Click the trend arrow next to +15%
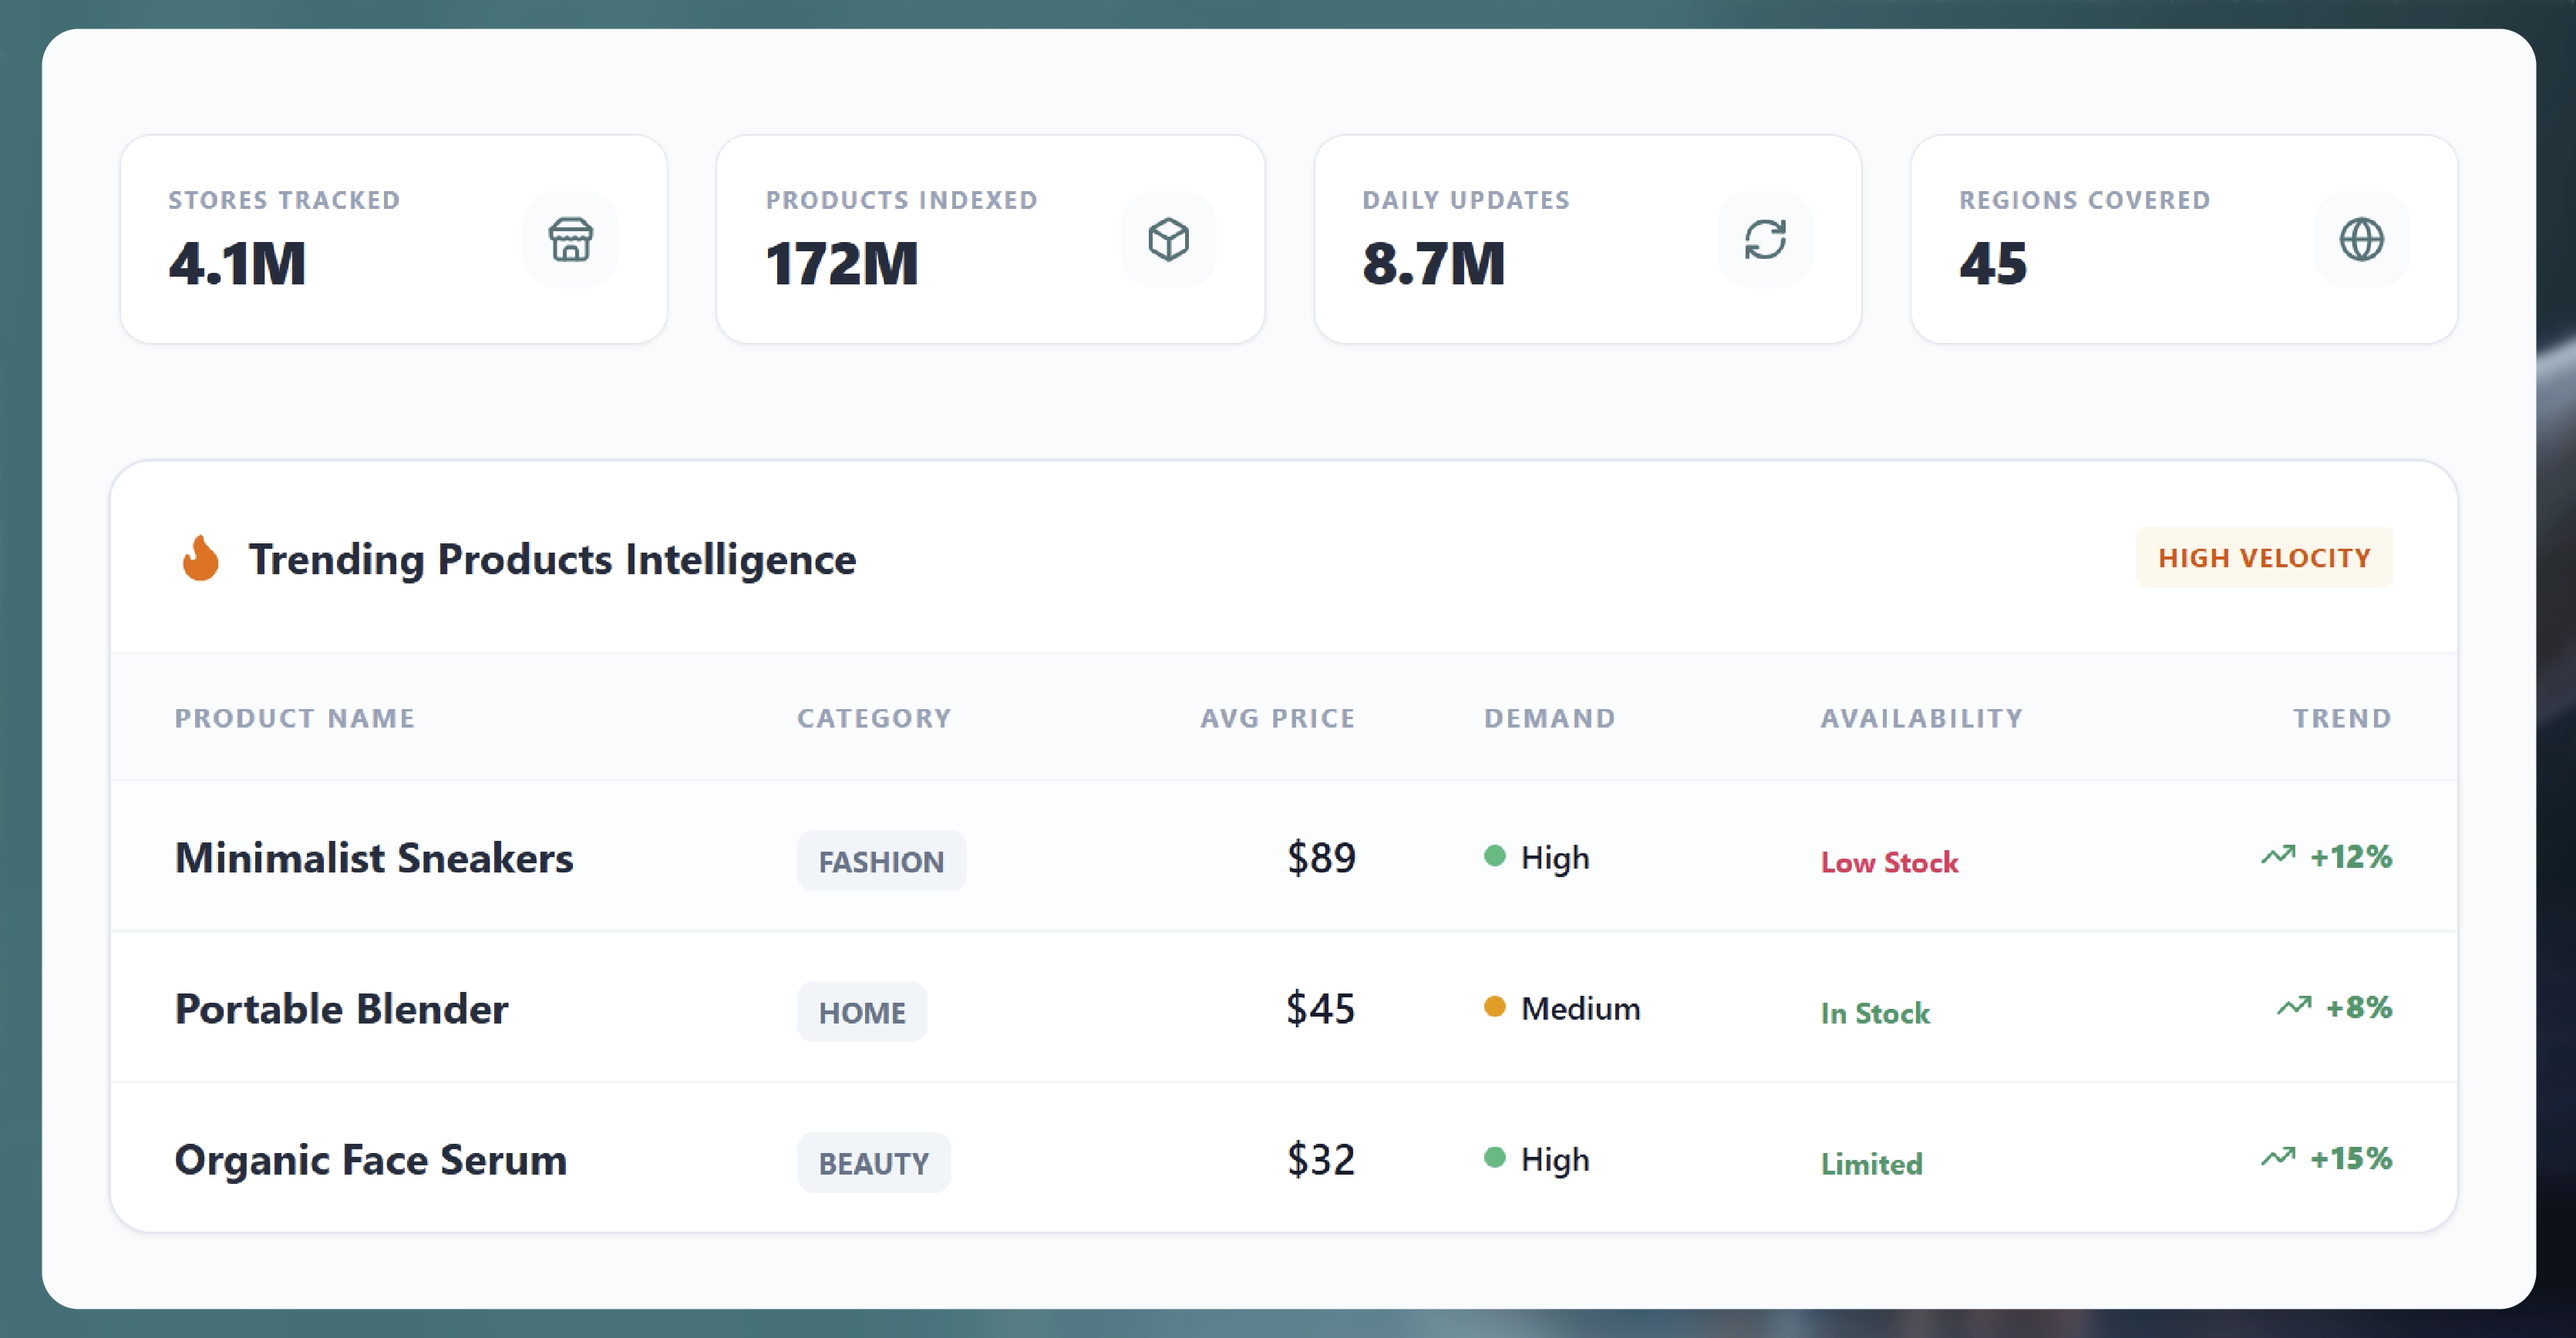 [x=2278, y=1157]
